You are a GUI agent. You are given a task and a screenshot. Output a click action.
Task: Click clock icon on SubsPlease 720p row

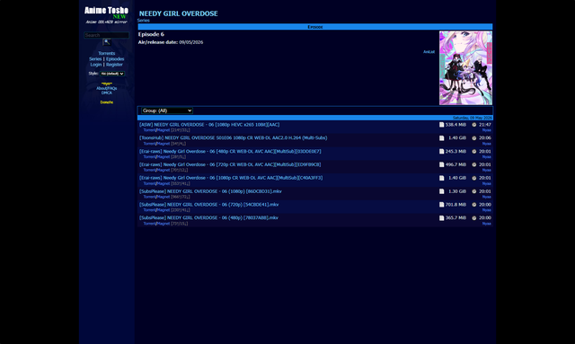(474, 205)
